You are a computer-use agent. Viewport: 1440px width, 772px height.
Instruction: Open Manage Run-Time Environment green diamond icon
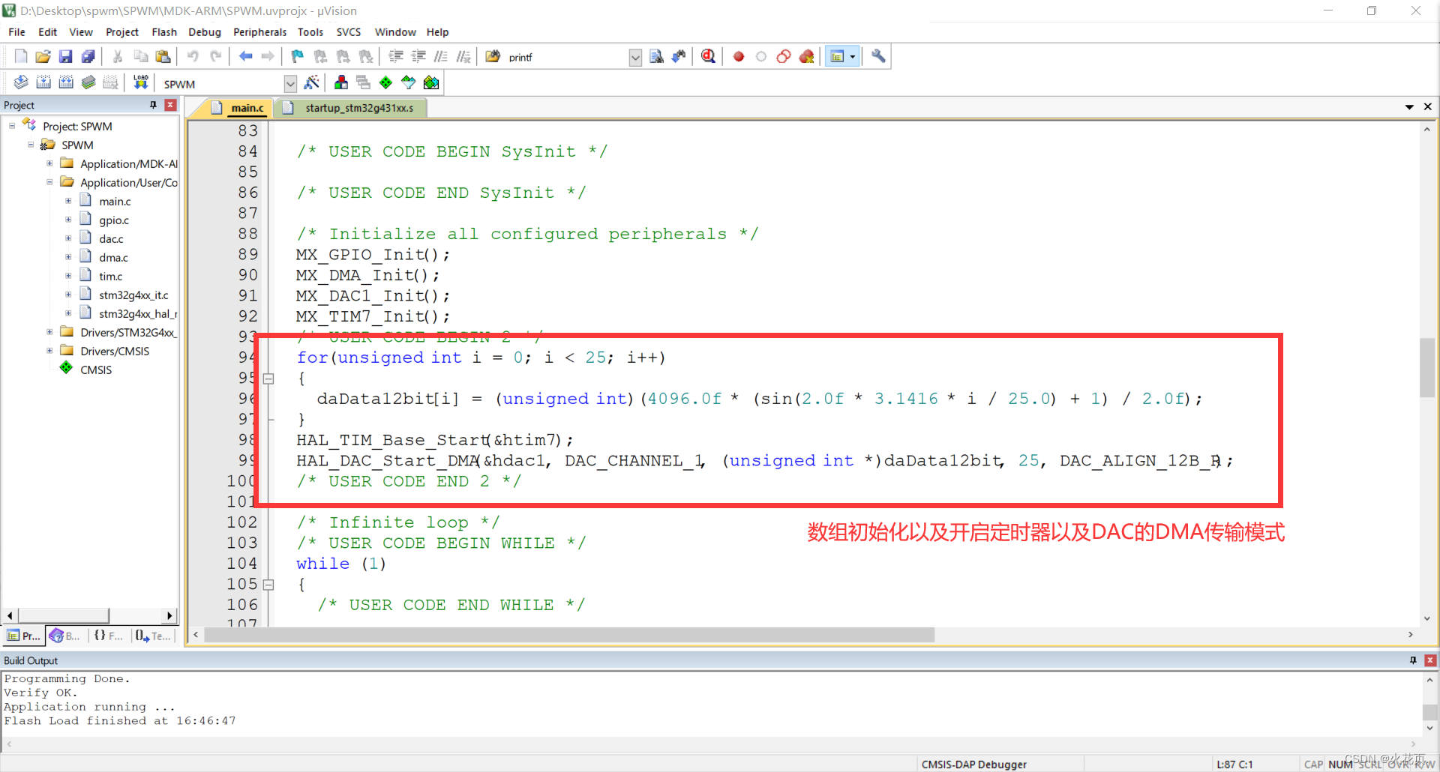coord(385,82)
